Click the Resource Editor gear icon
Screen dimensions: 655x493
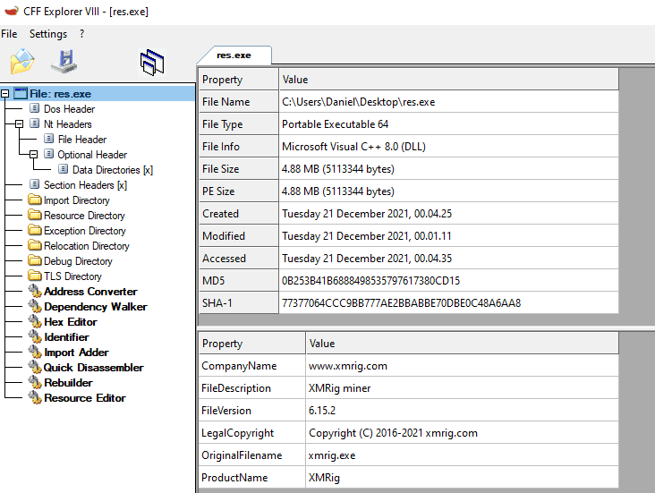pyautogui.click(x=35, y=398)
